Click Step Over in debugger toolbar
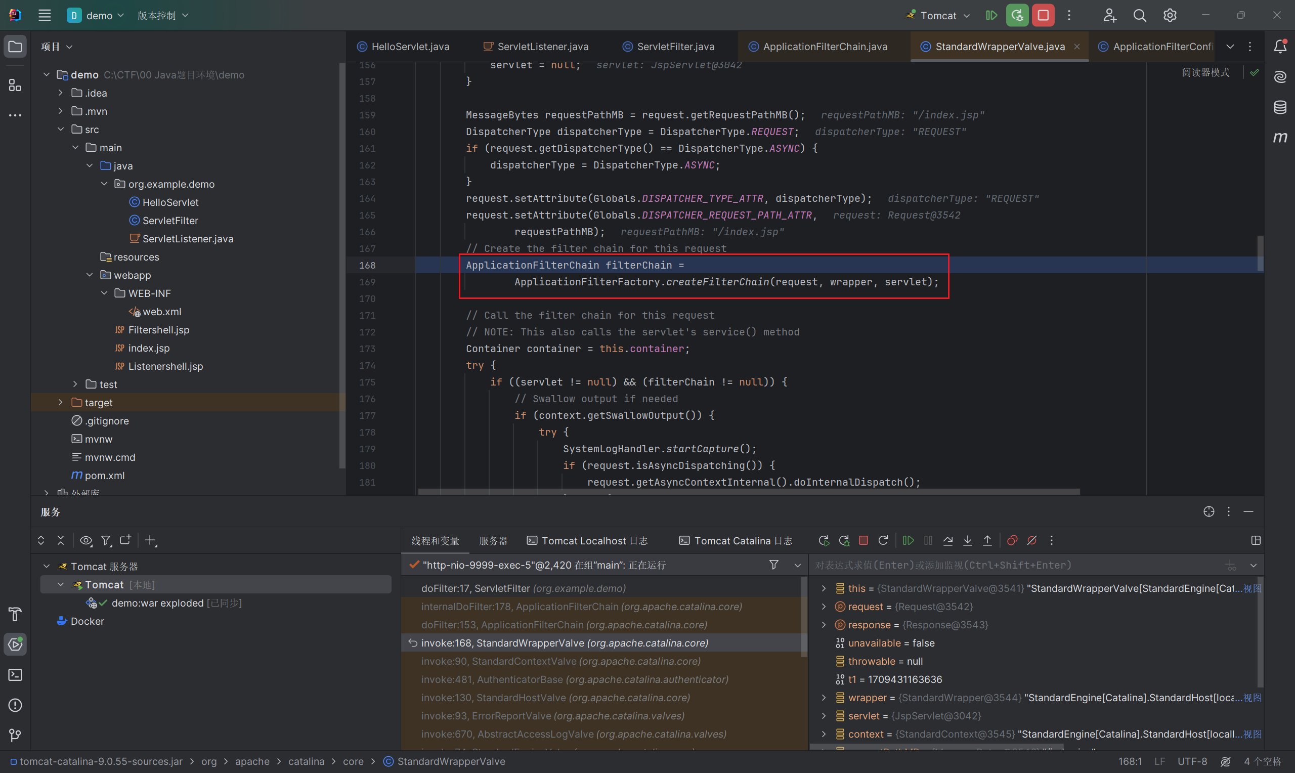1295x773 pixels. click(947, 541)
